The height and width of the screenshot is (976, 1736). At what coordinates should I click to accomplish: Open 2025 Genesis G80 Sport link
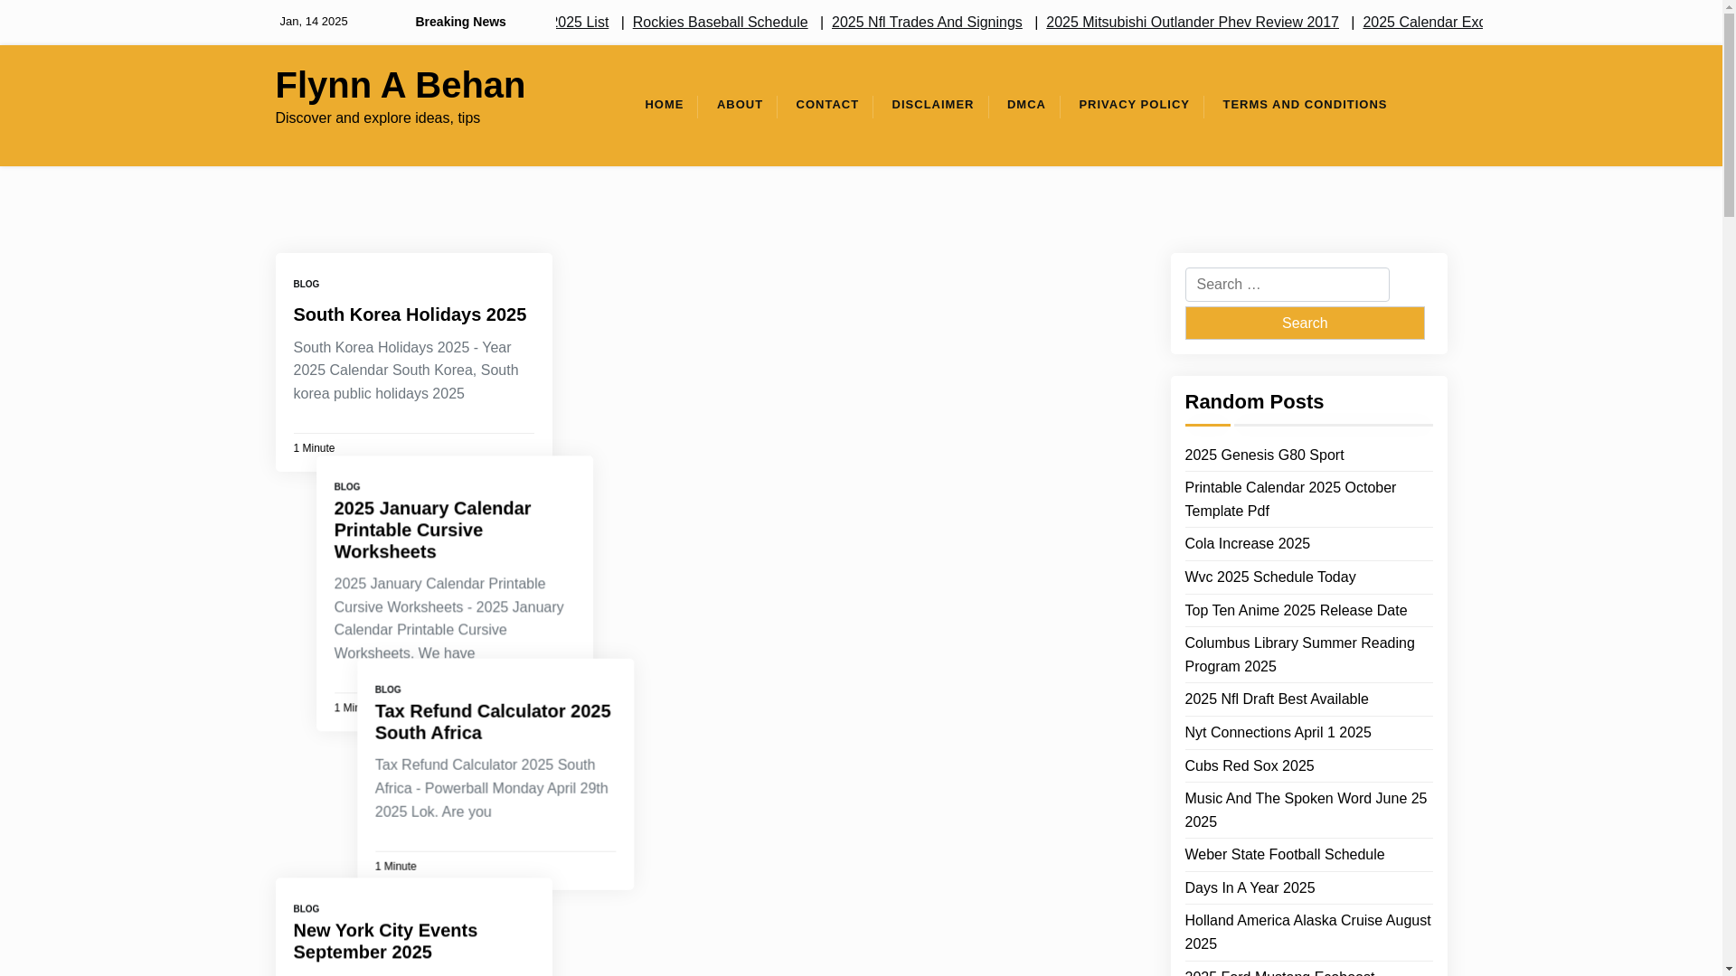click(1264, 455)
